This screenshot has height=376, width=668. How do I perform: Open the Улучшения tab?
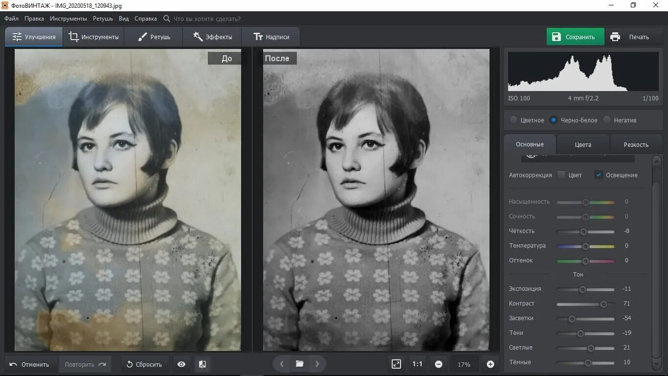[34, 37]
